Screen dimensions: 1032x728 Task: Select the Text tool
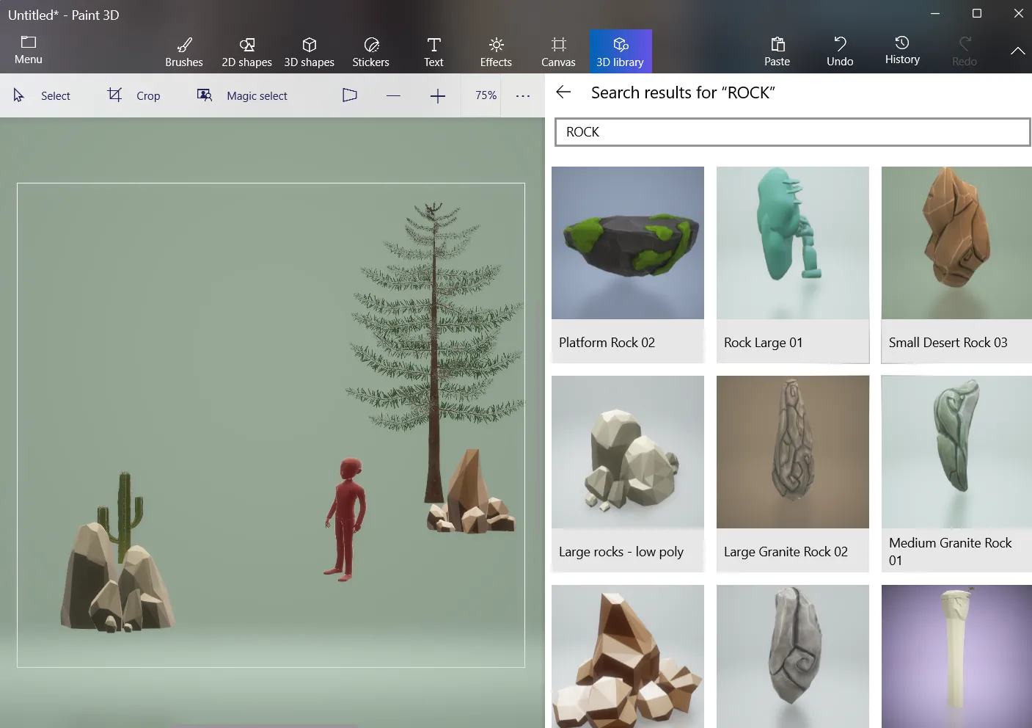(x=433, y=51)
